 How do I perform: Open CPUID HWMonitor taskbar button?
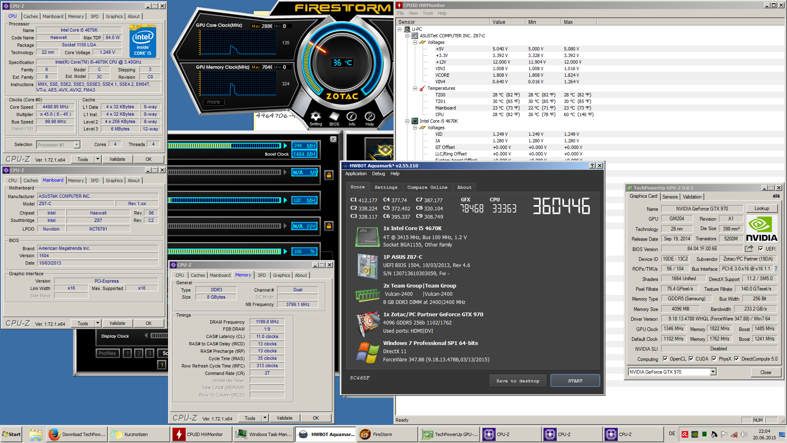[201, 434]
